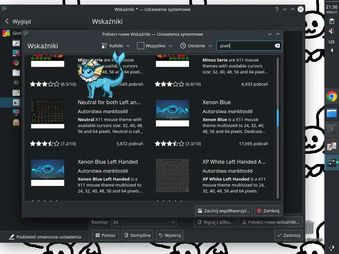
Task: Click the (7.3/10) star rating
Action: tap(178, 144)
